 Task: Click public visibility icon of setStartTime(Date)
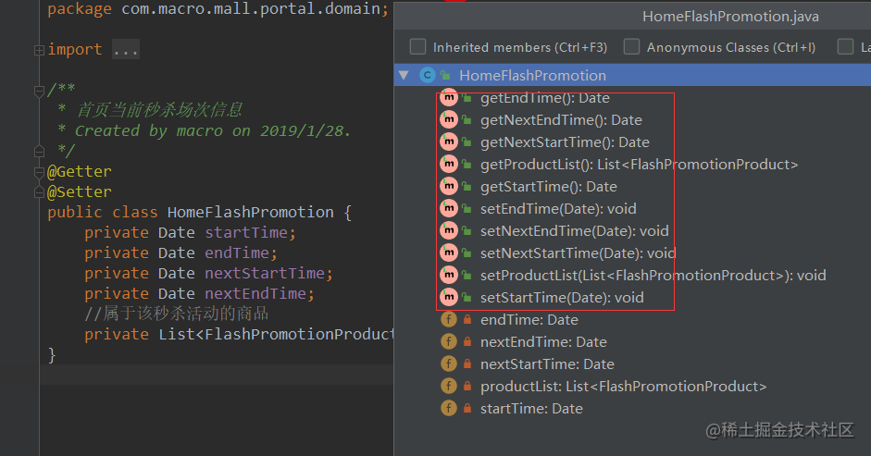[x=467, y=298]
